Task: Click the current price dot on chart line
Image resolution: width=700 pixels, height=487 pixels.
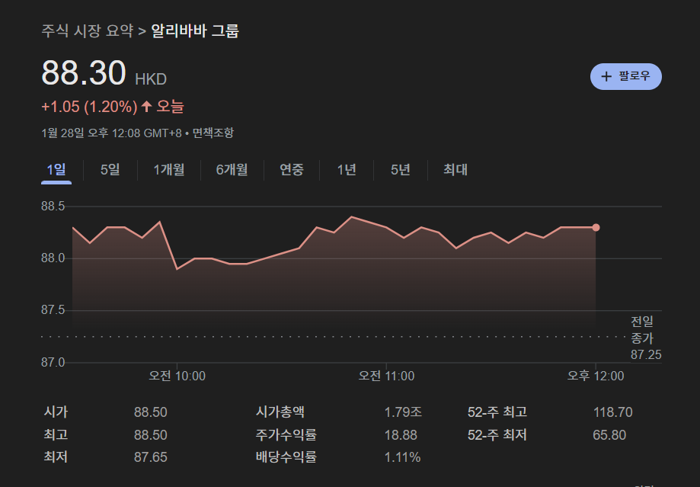Action: coord(596,227)
